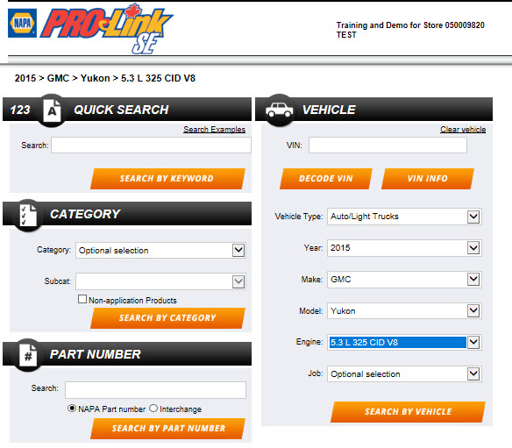The image size is (512, 448).
Task: Open the Job Optional selection dropdown
Action: [x=404, y=373]
